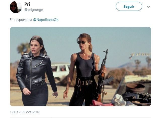Click the Seguir follow button
155x118 pixels.
(x=129, y=7)
